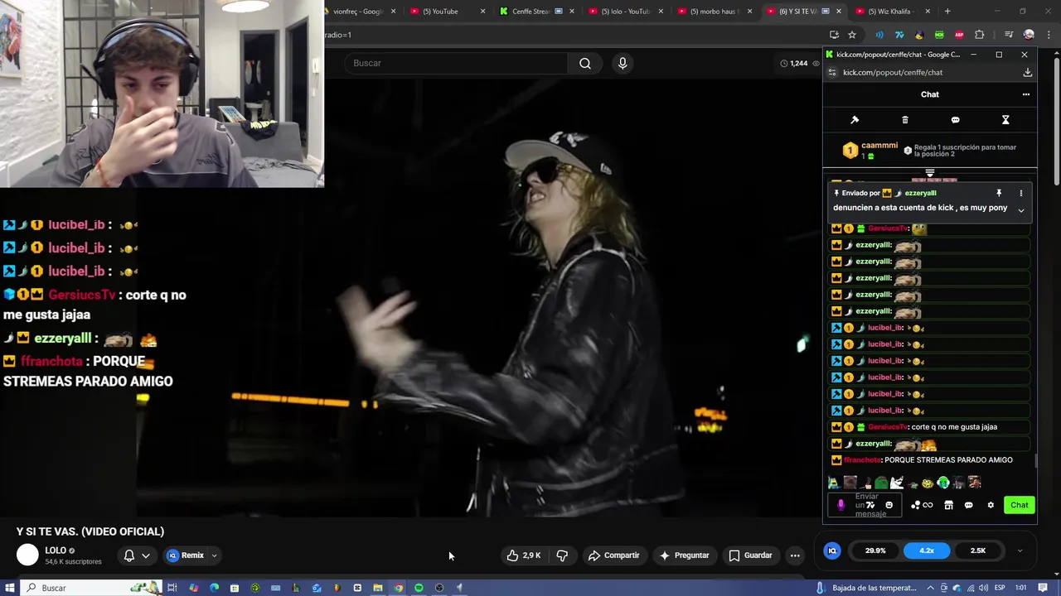1061x596 pixels.
Task: Expand the notification options chevron
Action: [x=146, y=555]
